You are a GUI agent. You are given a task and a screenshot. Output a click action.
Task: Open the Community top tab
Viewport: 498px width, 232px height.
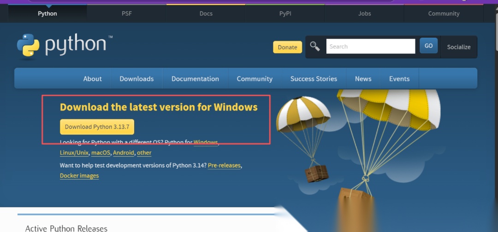[x=444, y=14]
